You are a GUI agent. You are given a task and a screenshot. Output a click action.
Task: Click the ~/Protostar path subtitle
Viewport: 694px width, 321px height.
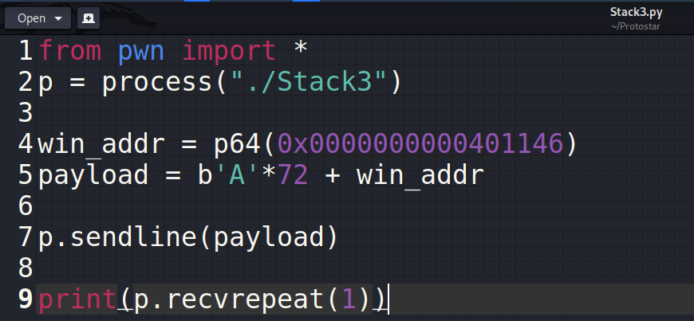(x=636, y=26)
